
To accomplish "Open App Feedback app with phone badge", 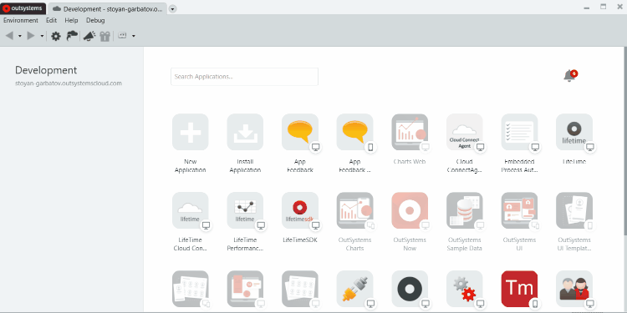I will coord(354,132).
